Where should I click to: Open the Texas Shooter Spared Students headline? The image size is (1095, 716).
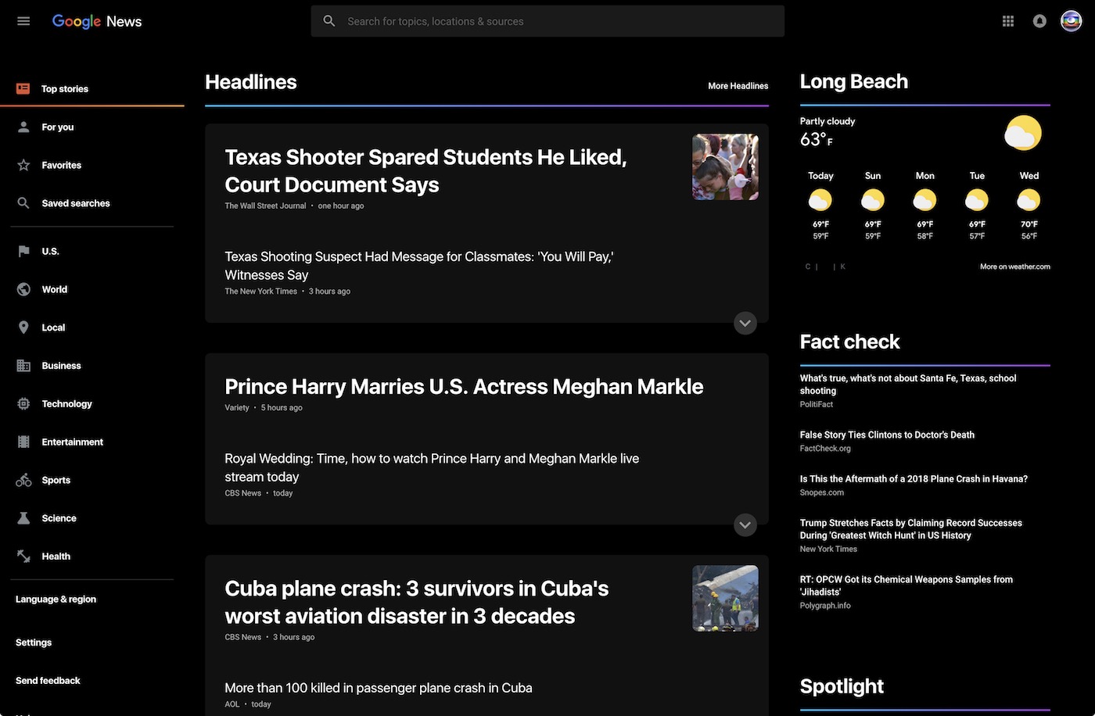tap(425, 170)
